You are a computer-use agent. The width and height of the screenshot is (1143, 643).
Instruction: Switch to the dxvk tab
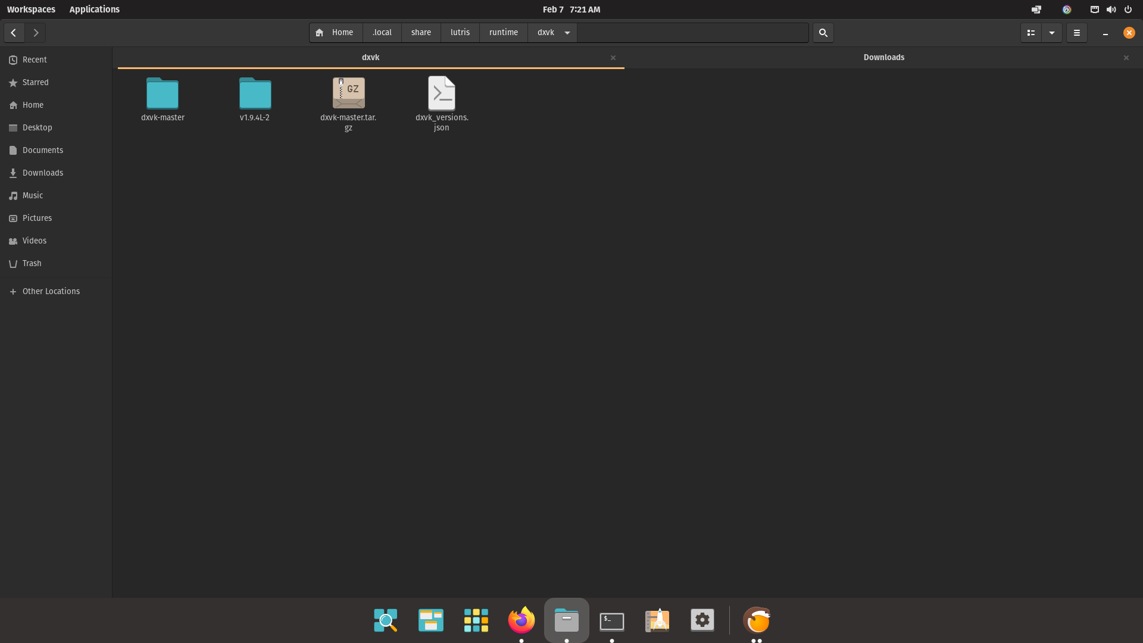[370, 58]
